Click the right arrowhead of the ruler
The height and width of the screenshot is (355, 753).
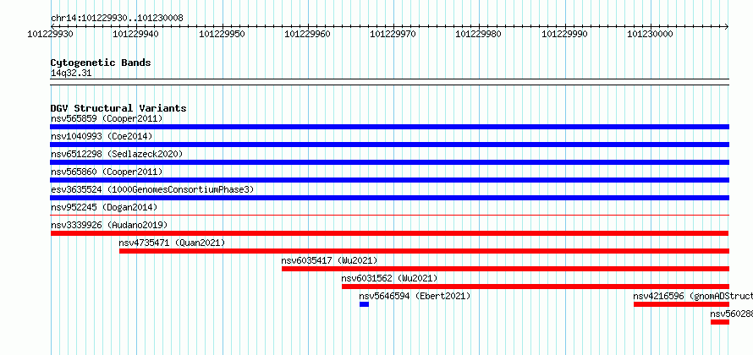click(x=727, y=26)
